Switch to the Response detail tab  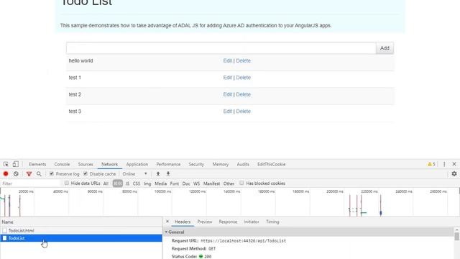tap(228, 222)
